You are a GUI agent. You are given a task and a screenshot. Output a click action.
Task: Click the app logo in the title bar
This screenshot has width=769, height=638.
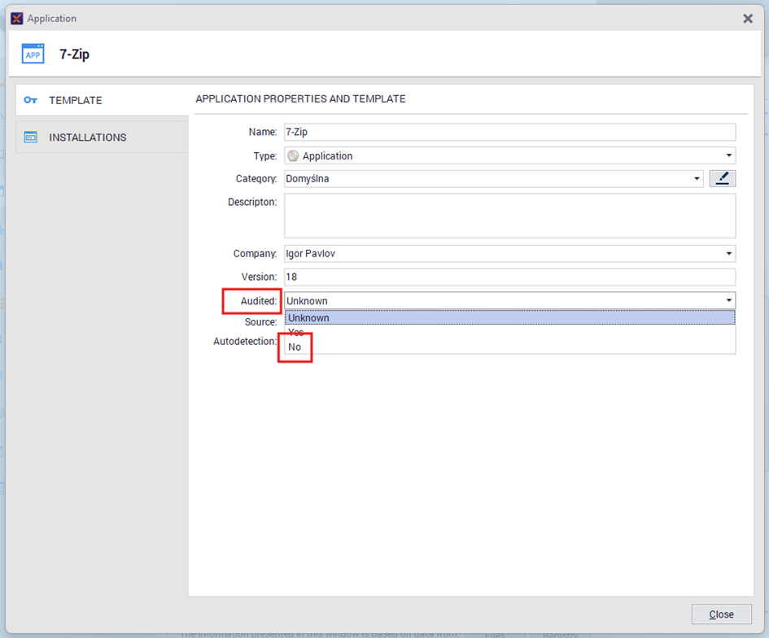point(16,18)
